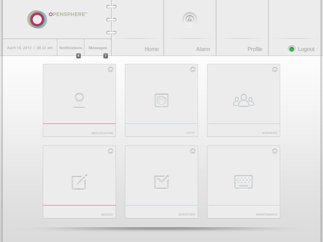Open Notifications panel

click(71, 48)
